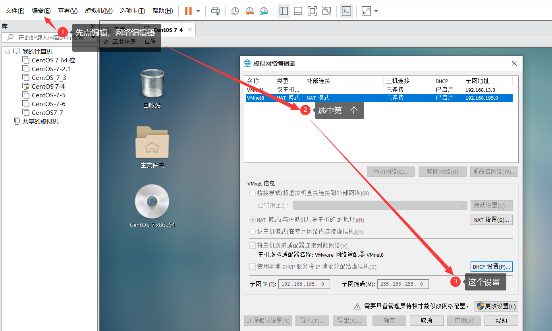This screenshot has width=552, height=331.
Task: Select 我的计算机 in the library tree
Action: point(37,52)
